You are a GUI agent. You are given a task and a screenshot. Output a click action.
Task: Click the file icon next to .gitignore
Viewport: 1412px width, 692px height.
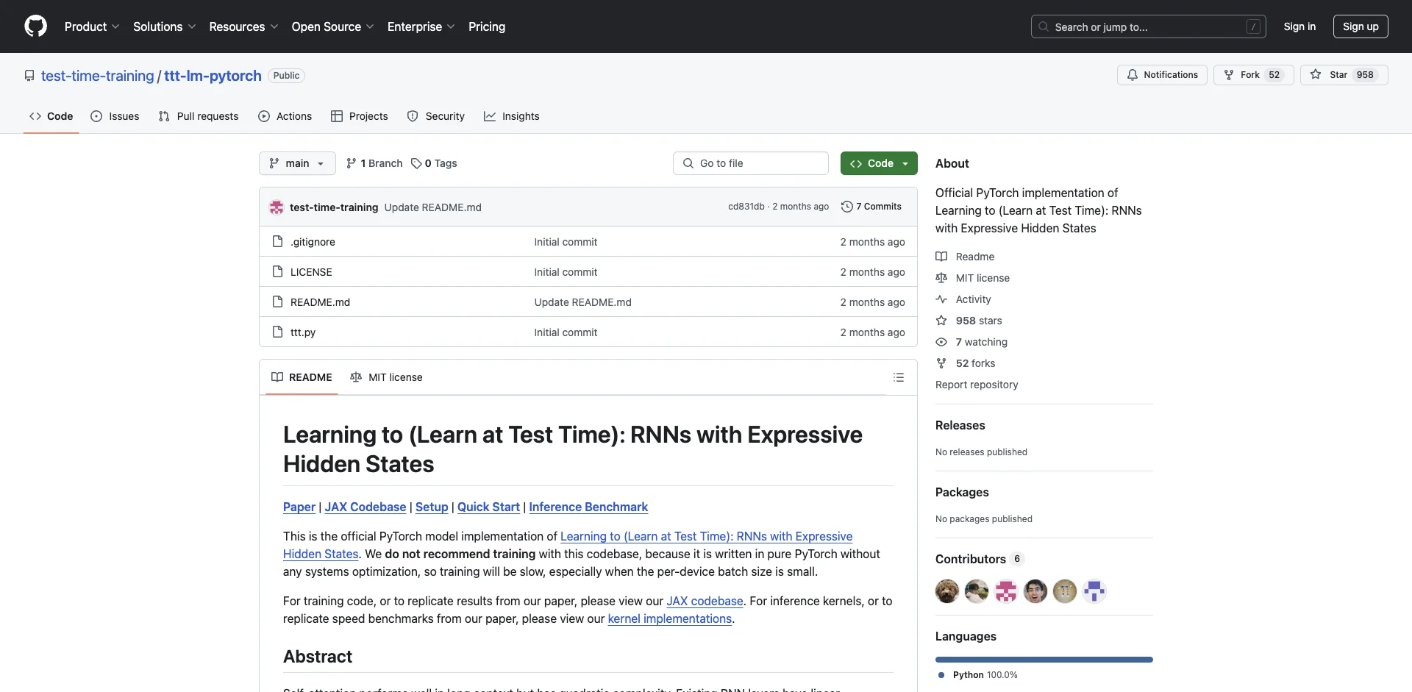click(x=277, y=241)
